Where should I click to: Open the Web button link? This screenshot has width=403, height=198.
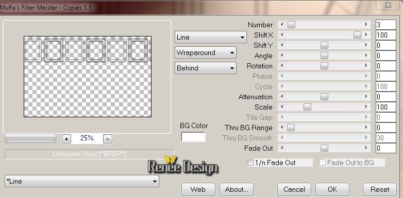198,189
